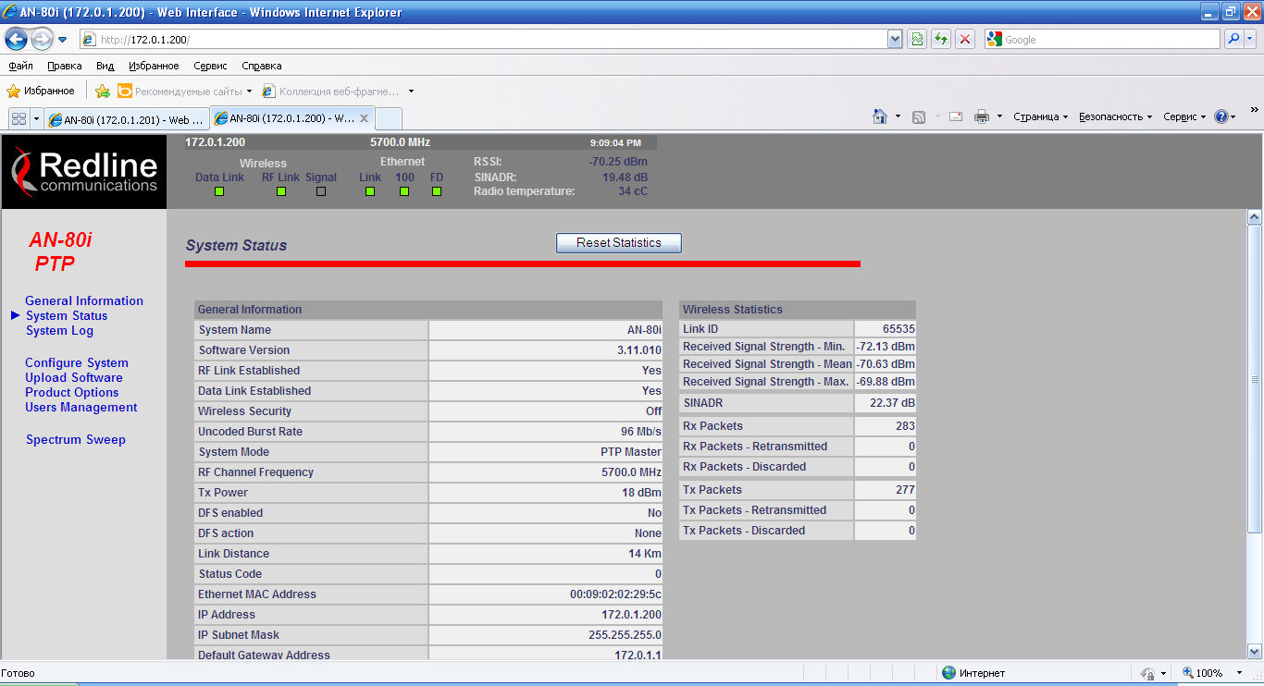Image resolution: width=1264 pixels, height=686 pixels.
Task: Open the Сервис menu in menu bar
Action: (210, 67)
